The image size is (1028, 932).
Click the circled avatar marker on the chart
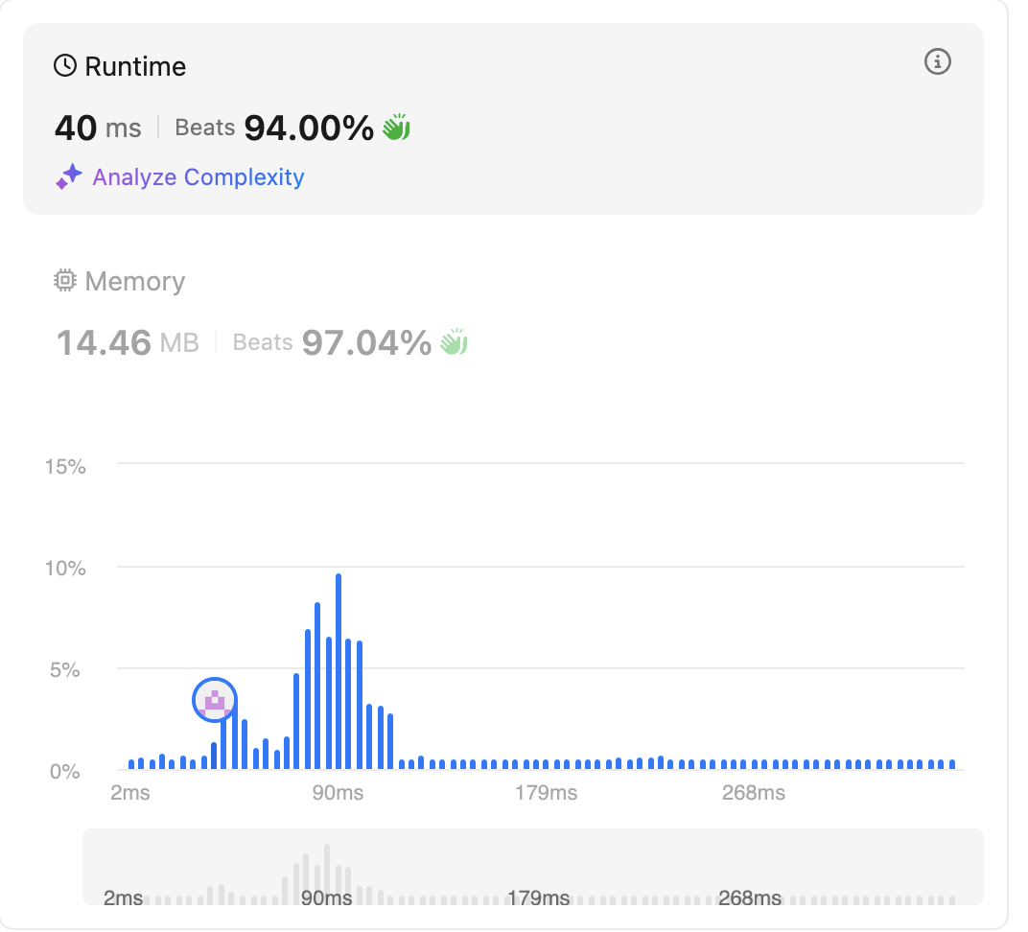(215, 700)
